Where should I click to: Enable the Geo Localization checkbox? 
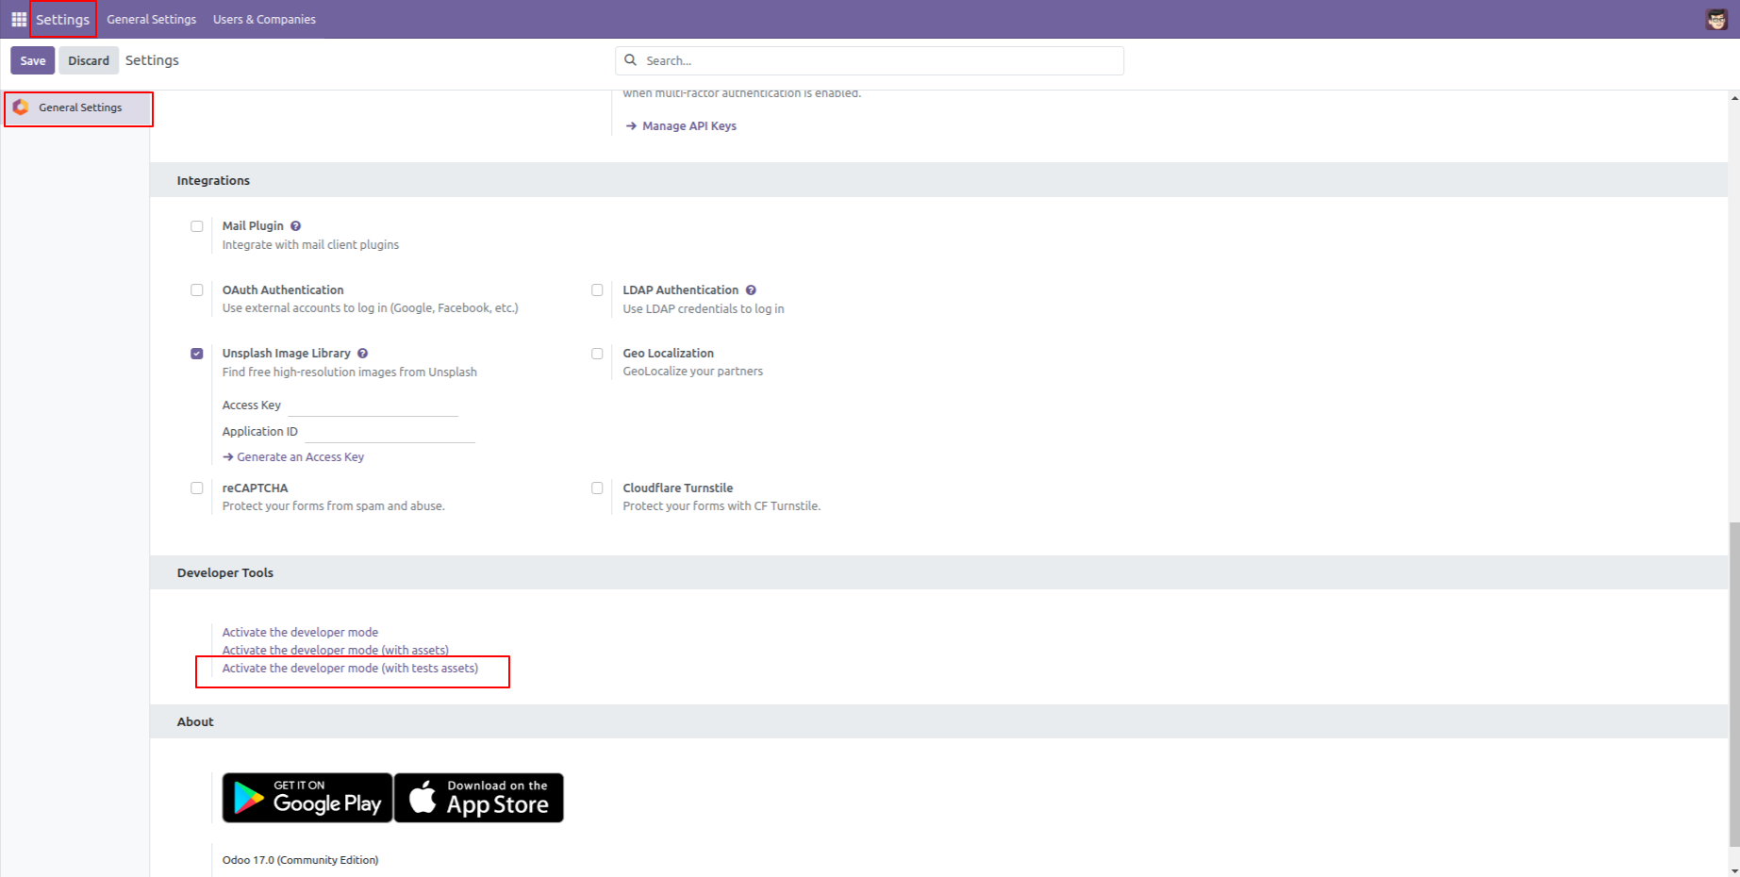click(x=597, y=354)
